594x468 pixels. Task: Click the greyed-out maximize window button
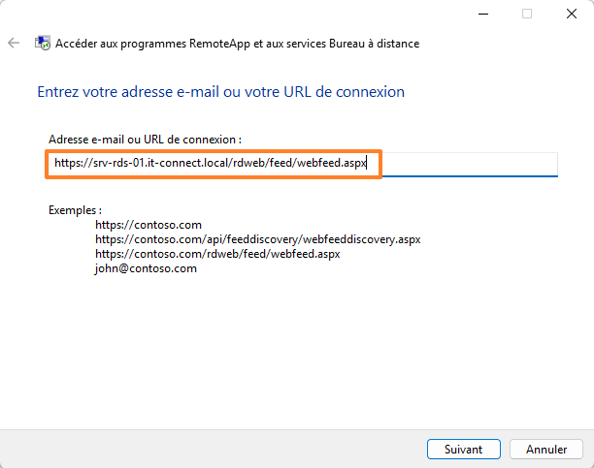pos(527,14)
